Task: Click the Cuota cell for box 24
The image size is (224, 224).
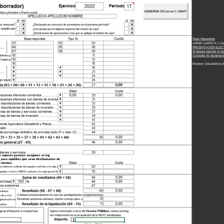Action: tap(119, 76)
